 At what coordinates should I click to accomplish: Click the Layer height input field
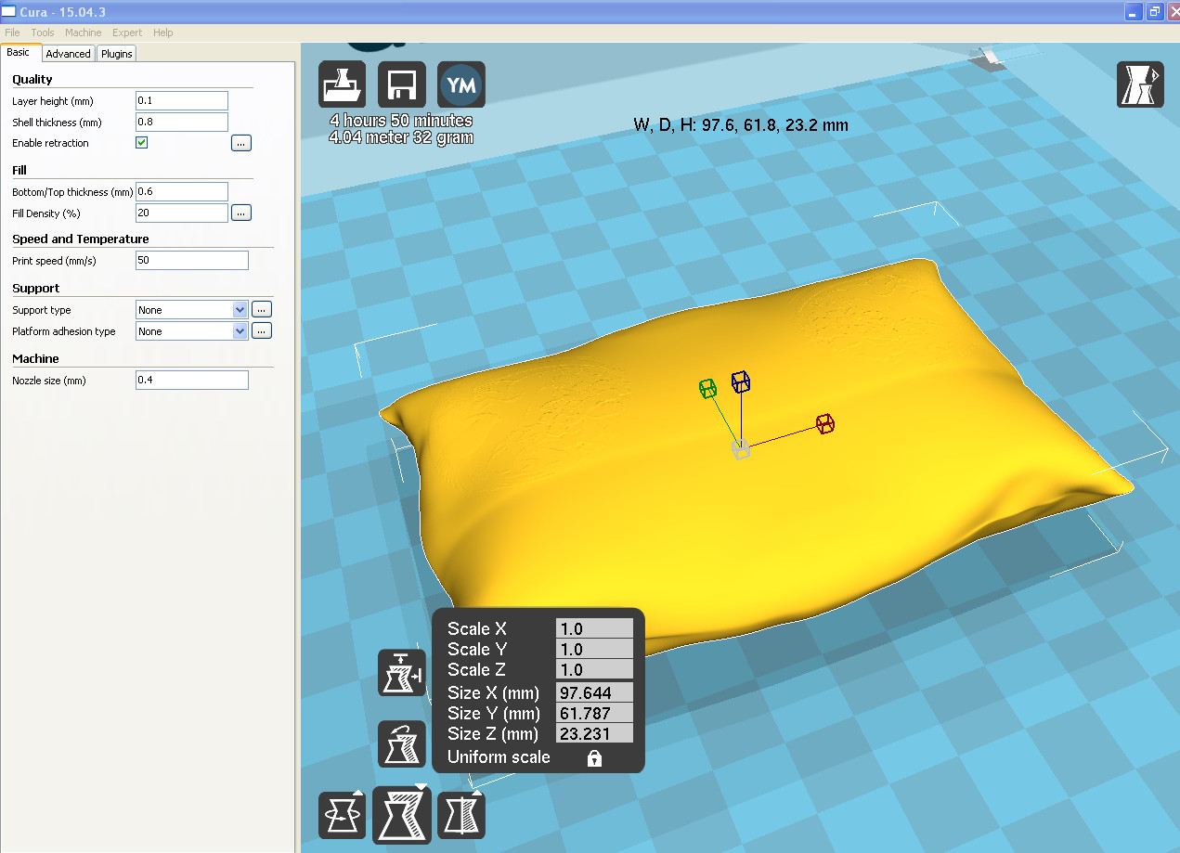click(x=182, y=100)
